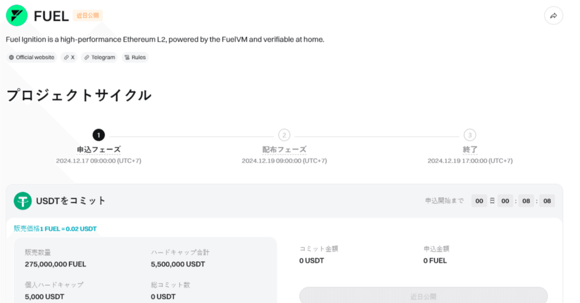The image size is (580, 303).
Task: Click the Telegram chain-link icon
Action: tap(86, 57)
